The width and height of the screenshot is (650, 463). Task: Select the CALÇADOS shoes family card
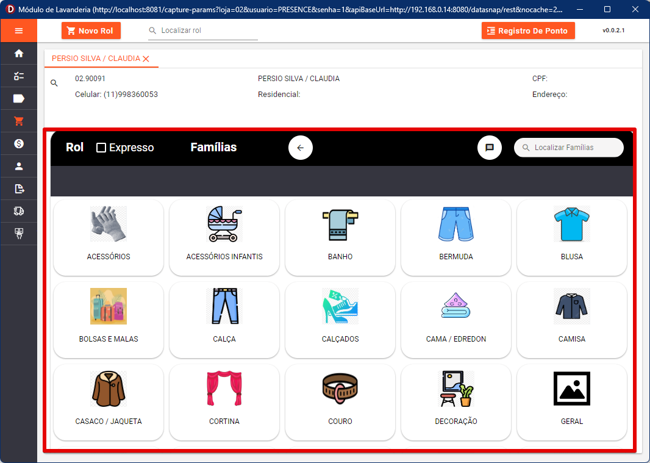(x=340, y=320)
